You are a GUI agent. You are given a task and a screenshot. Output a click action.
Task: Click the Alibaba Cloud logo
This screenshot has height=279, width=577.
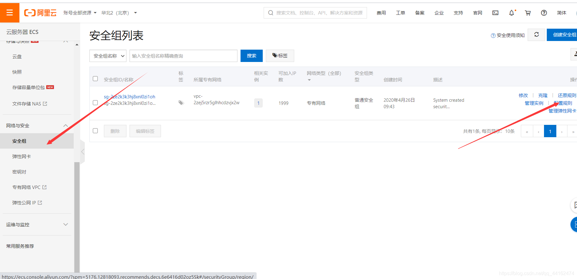click(40, 13)
